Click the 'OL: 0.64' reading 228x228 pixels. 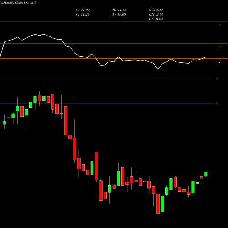click(156, 19)
